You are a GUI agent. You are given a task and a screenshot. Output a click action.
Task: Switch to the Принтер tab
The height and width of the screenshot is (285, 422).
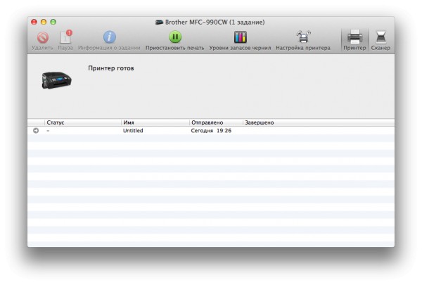(354, 39)
